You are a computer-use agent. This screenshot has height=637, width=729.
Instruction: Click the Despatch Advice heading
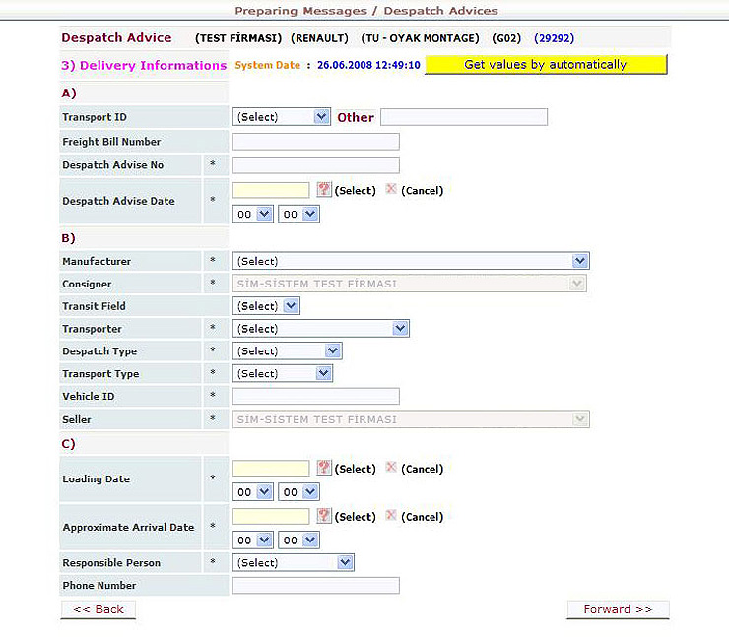[x=116, y=38]
